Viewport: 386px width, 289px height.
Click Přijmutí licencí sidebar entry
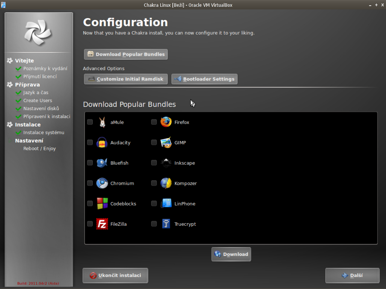pyautogui.click(x=40, y=76)
